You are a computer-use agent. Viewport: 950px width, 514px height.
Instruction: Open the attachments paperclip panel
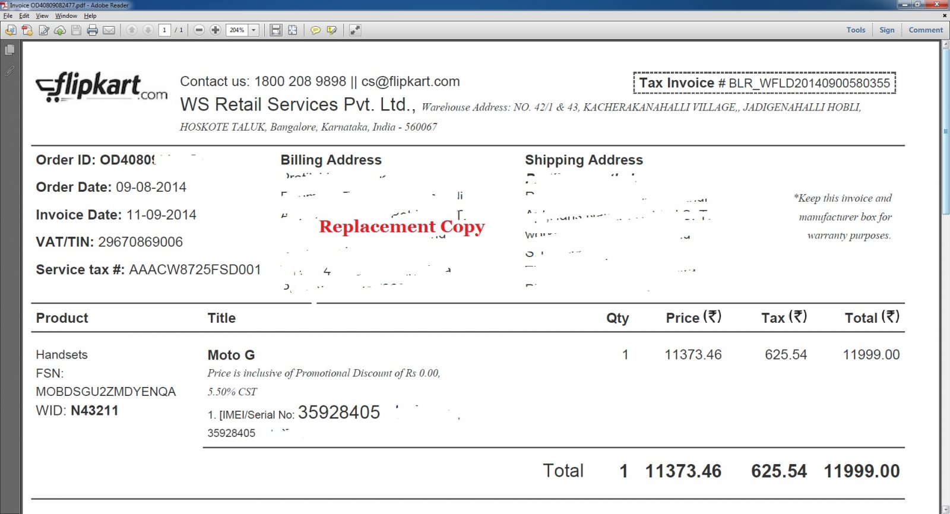(9, 71)
